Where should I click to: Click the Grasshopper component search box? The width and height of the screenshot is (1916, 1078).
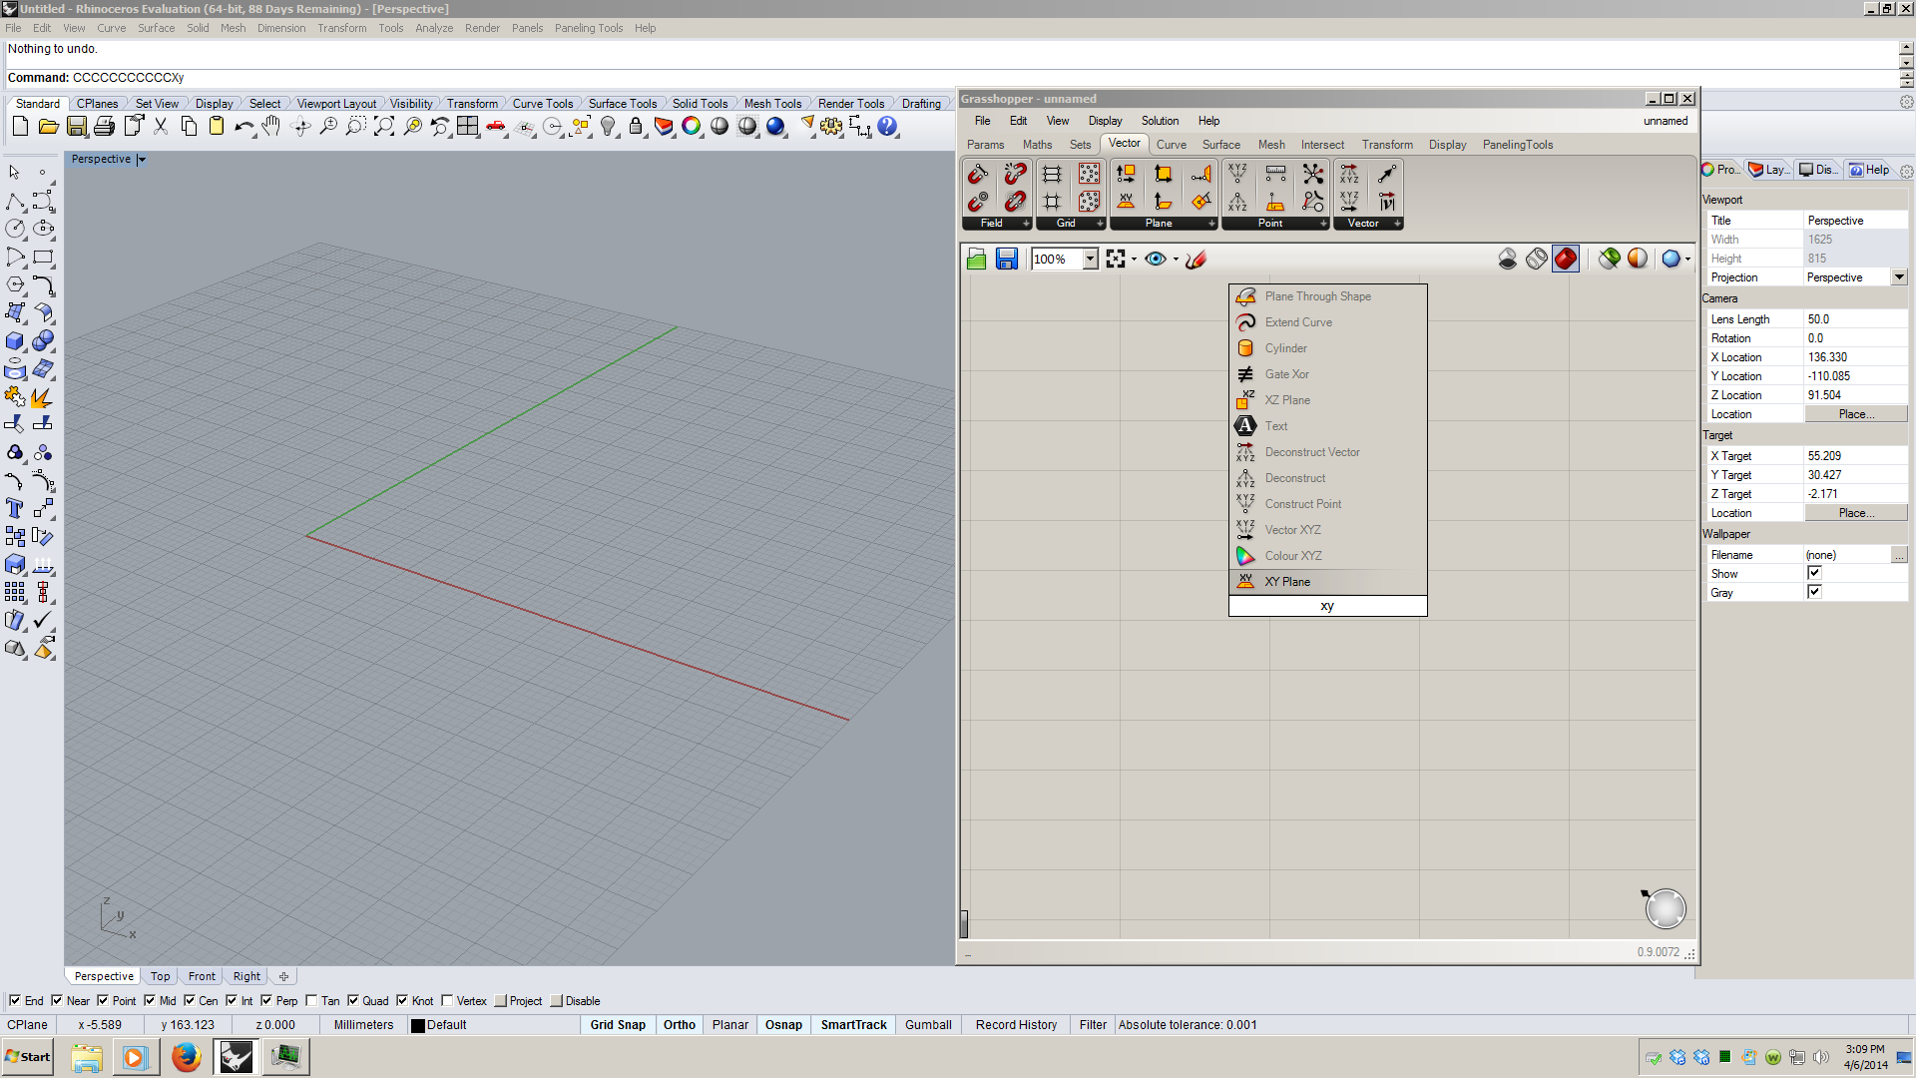1327,606
